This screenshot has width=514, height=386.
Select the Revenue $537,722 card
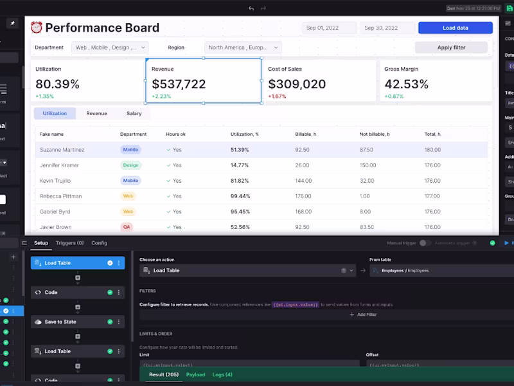[203, 80]
